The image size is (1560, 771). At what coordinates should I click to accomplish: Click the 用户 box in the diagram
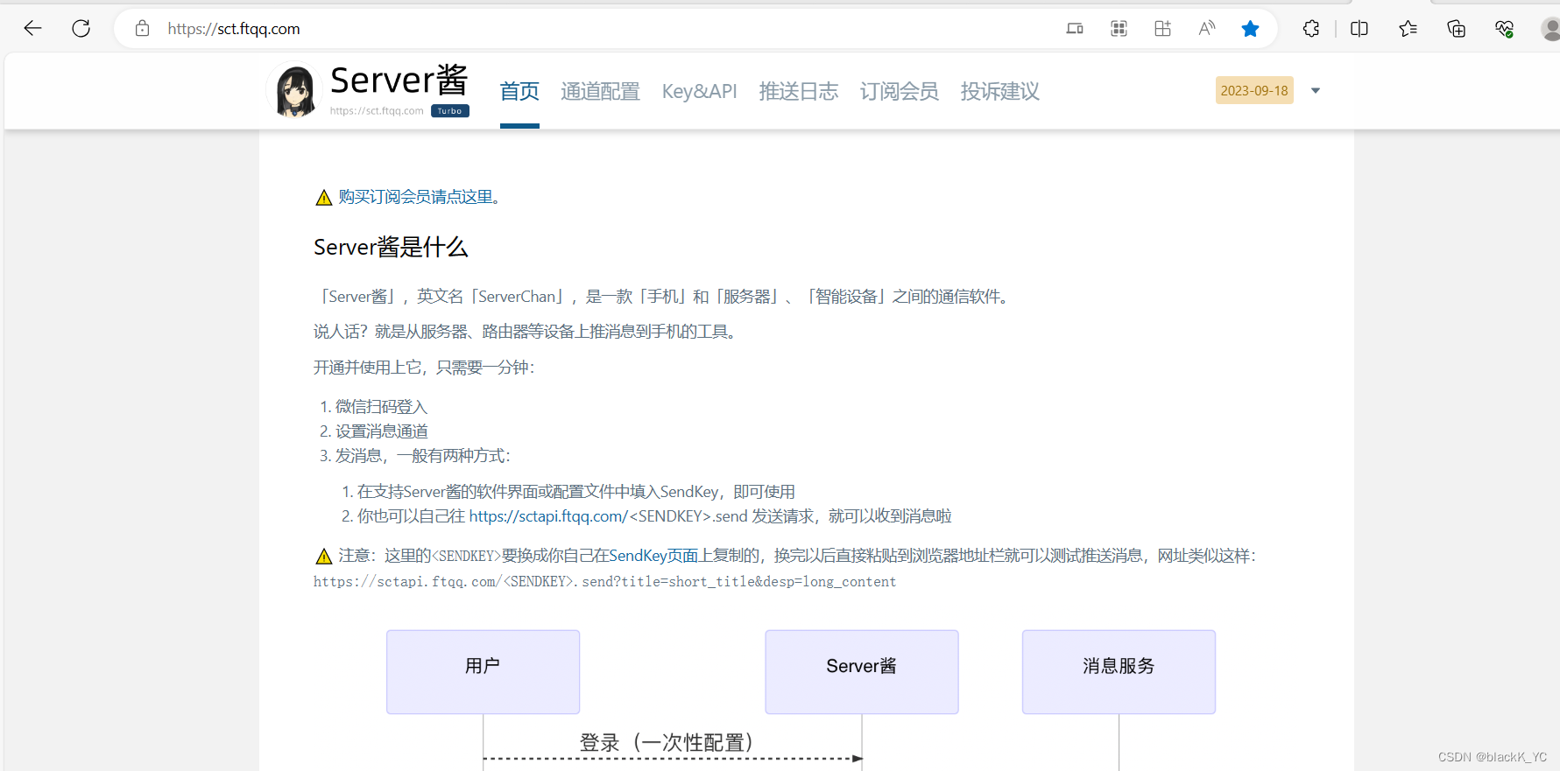484,672
